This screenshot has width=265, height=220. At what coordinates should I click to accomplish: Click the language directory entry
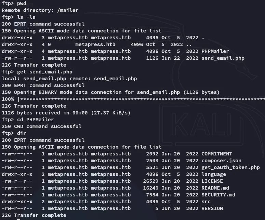[213, 174]
